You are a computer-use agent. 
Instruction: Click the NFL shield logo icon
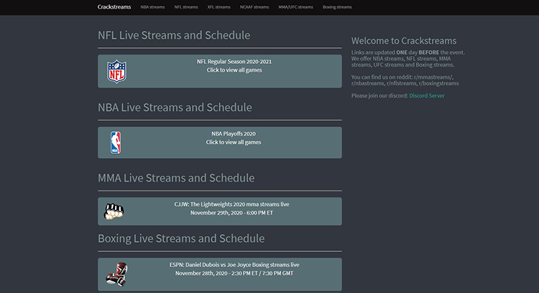[x=116, y=71]
